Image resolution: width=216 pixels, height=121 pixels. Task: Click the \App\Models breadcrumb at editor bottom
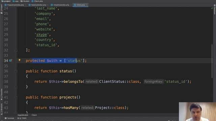[x=23, y=115]
